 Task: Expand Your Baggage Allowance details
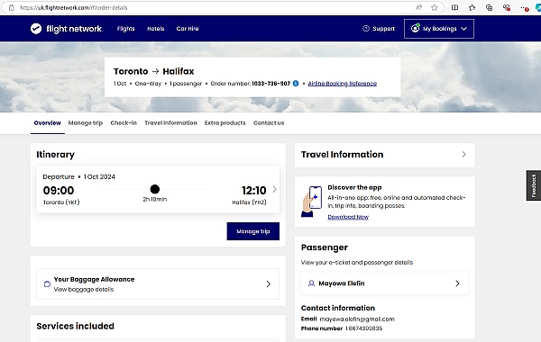[158, 284]
